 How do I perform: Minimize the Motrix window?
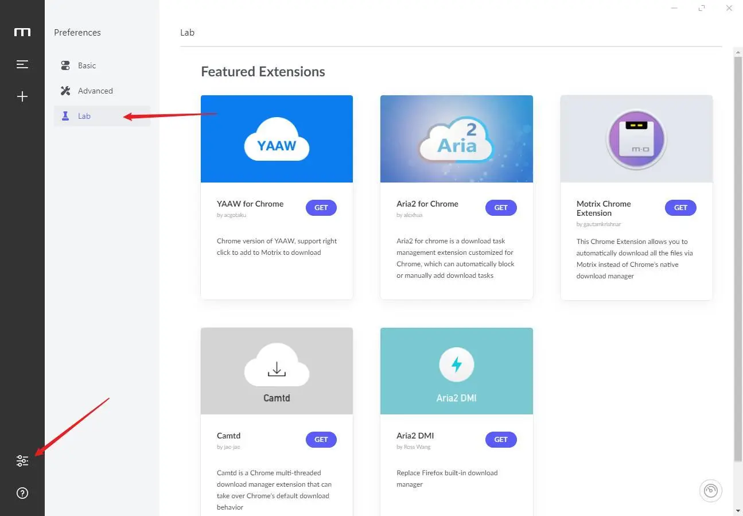674,8
